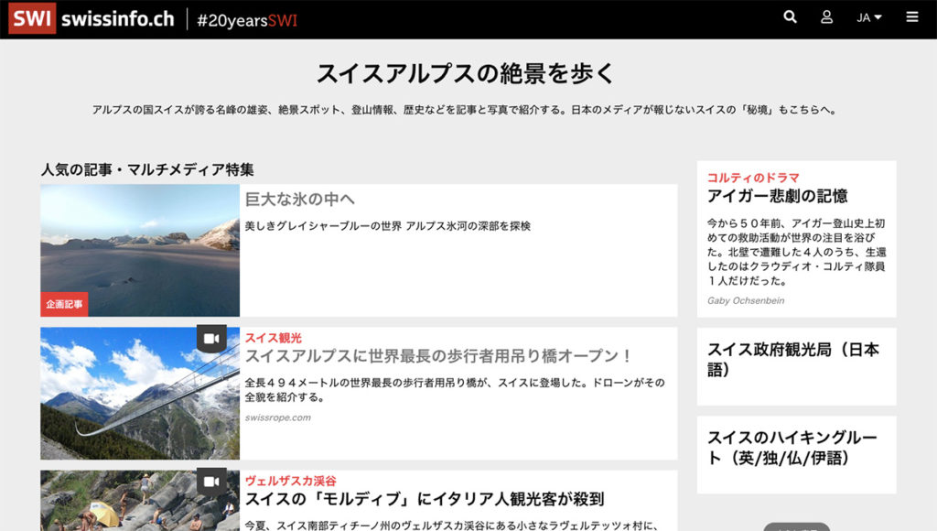Open the search icon in the header

coord(791,16)
